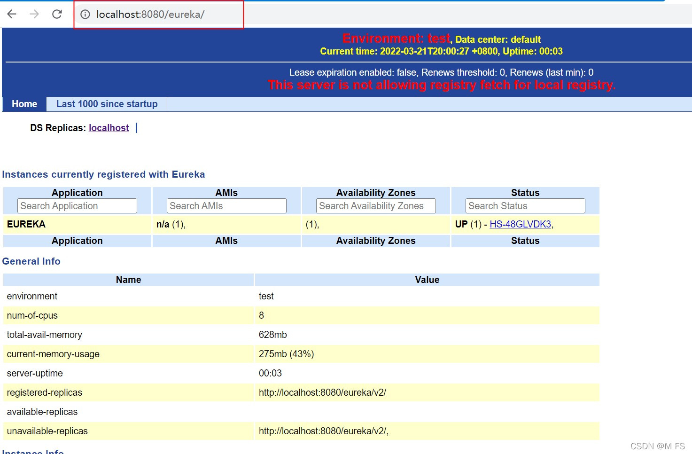Viewport: 692px width, 454px height.
Task: Reload the Eureka page
Action: coord(57,14)
